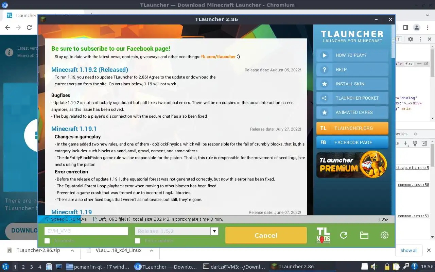Viewport: 435px width, 272px height.
Task: Expand VLau...18_x64_Linux download options chevron
Action: coord(152,251)
